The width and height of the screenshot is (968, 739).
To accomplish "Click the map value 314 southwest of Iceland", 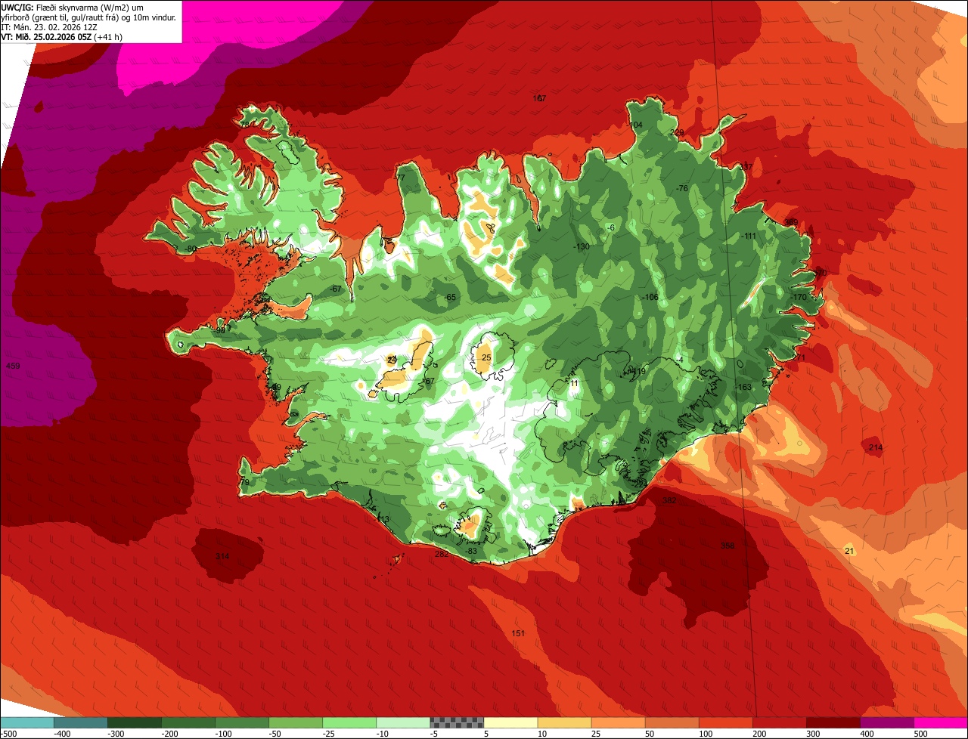I will coord(222,556).
